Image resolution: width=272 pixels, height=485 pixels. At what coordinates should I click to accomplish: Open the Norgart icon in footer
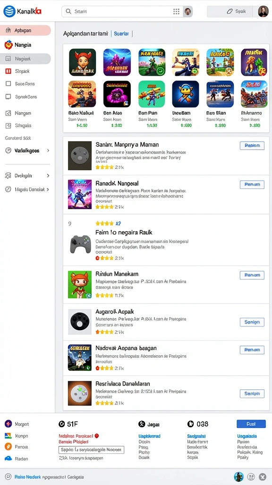click(x=8, y=424)
